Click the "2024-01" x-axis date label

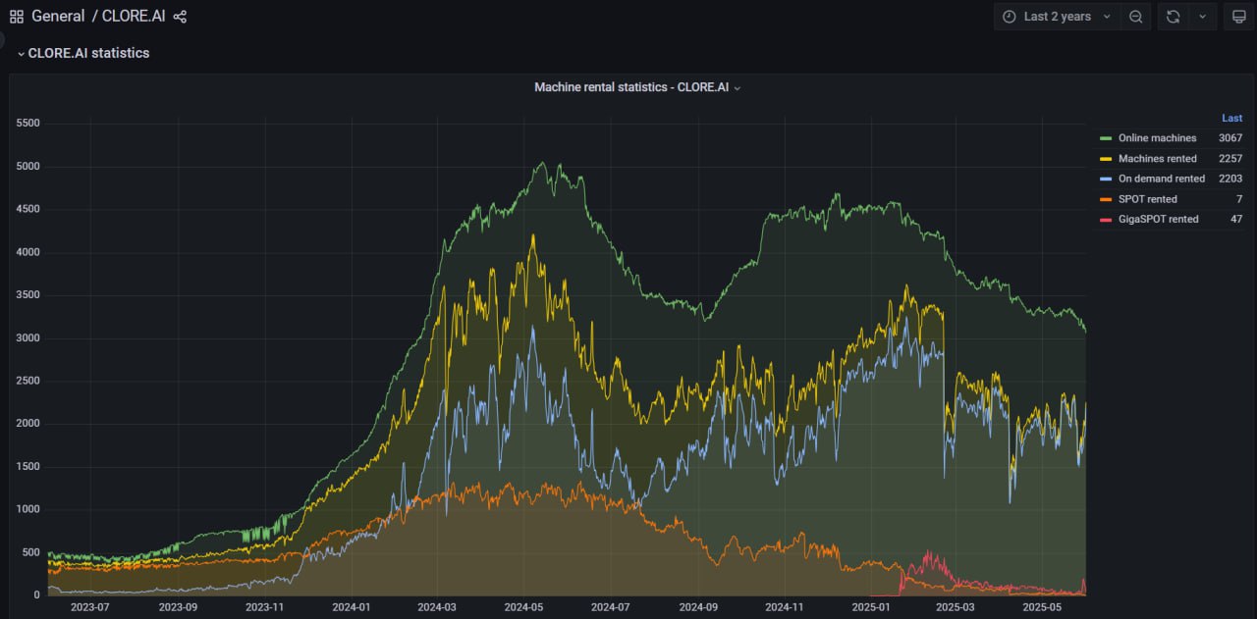coord(351,607)
